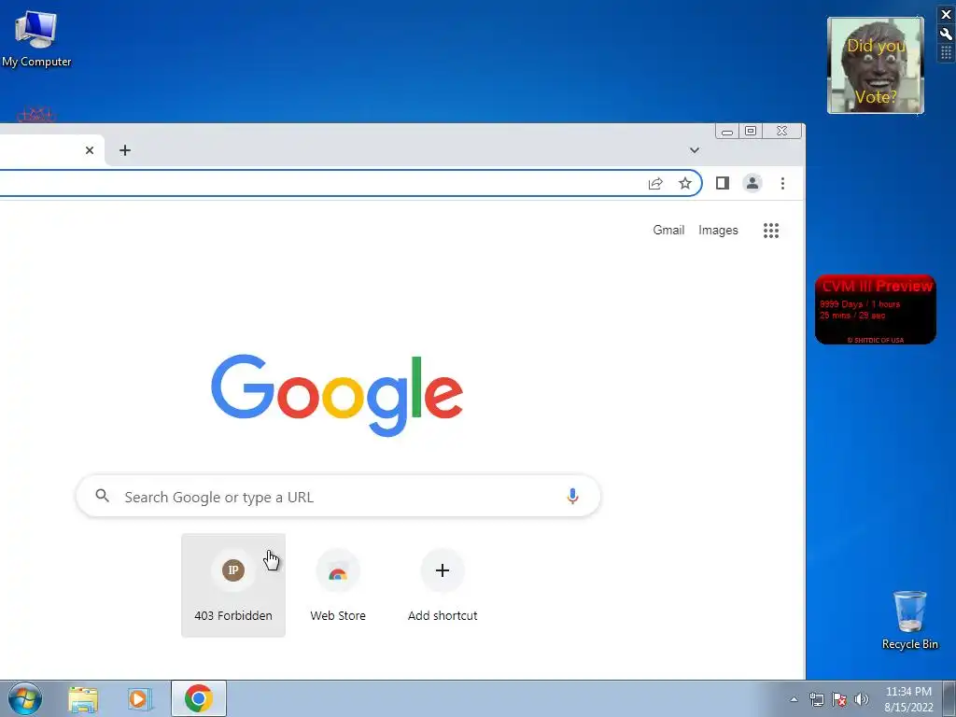Show hidden tray icons arrow
This screenshot has width=956, height=717.
pyautogui.click(x=794, y=699)
